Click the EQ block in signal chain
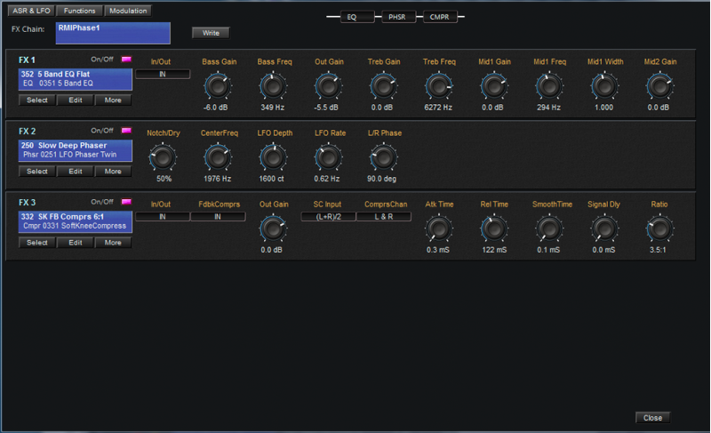The height and width of the screenshot is (433, 711). (356, 17)
